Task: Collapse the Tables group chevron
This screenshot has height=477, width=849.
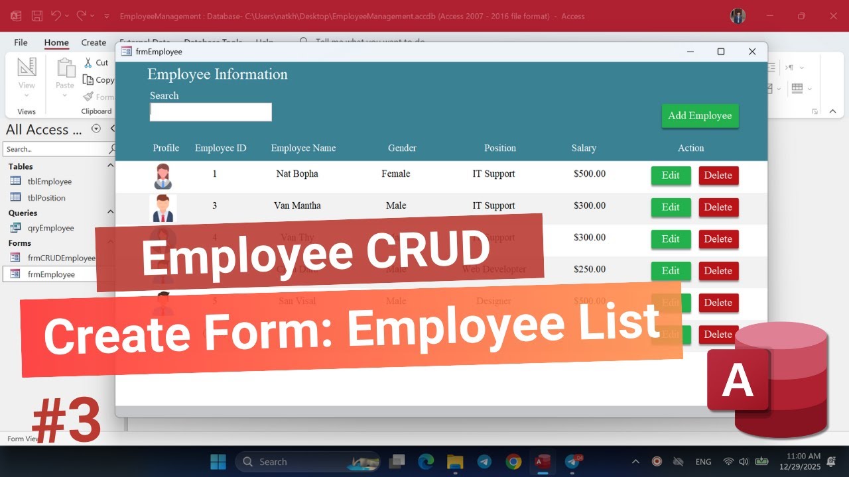Action: [110, 166]
